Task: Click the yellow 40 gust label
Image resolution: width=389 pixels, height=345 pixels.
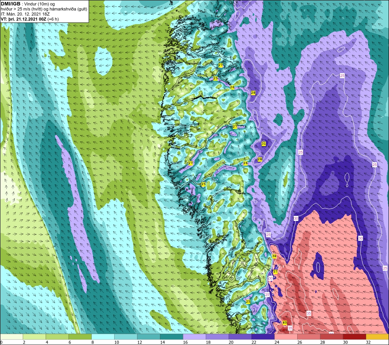Action: (x=285, y=322)
